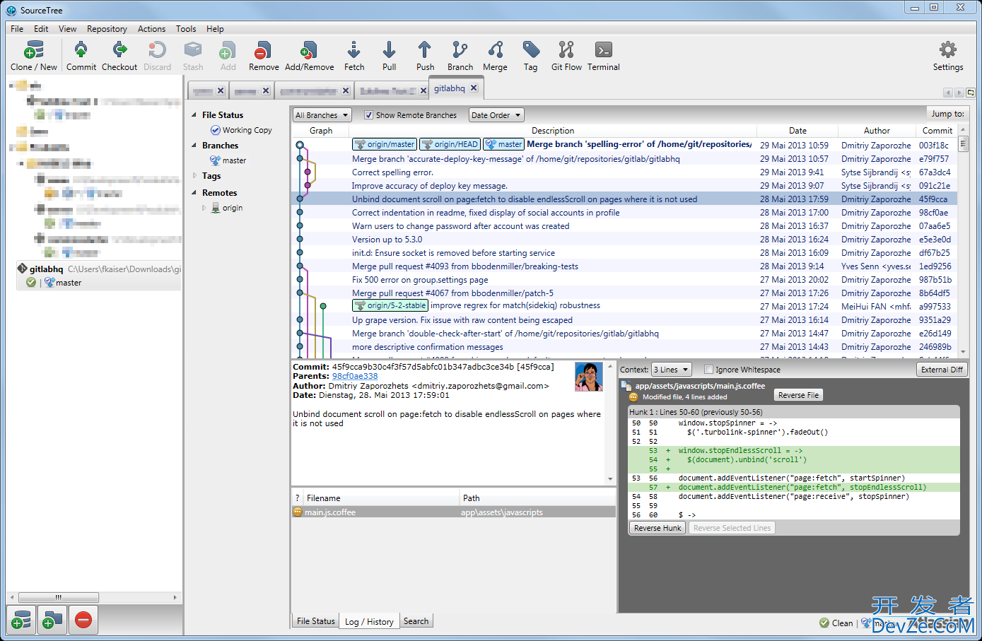Collapse the Branches section
This screenshot has width=982, height=641.
[194, 145]
